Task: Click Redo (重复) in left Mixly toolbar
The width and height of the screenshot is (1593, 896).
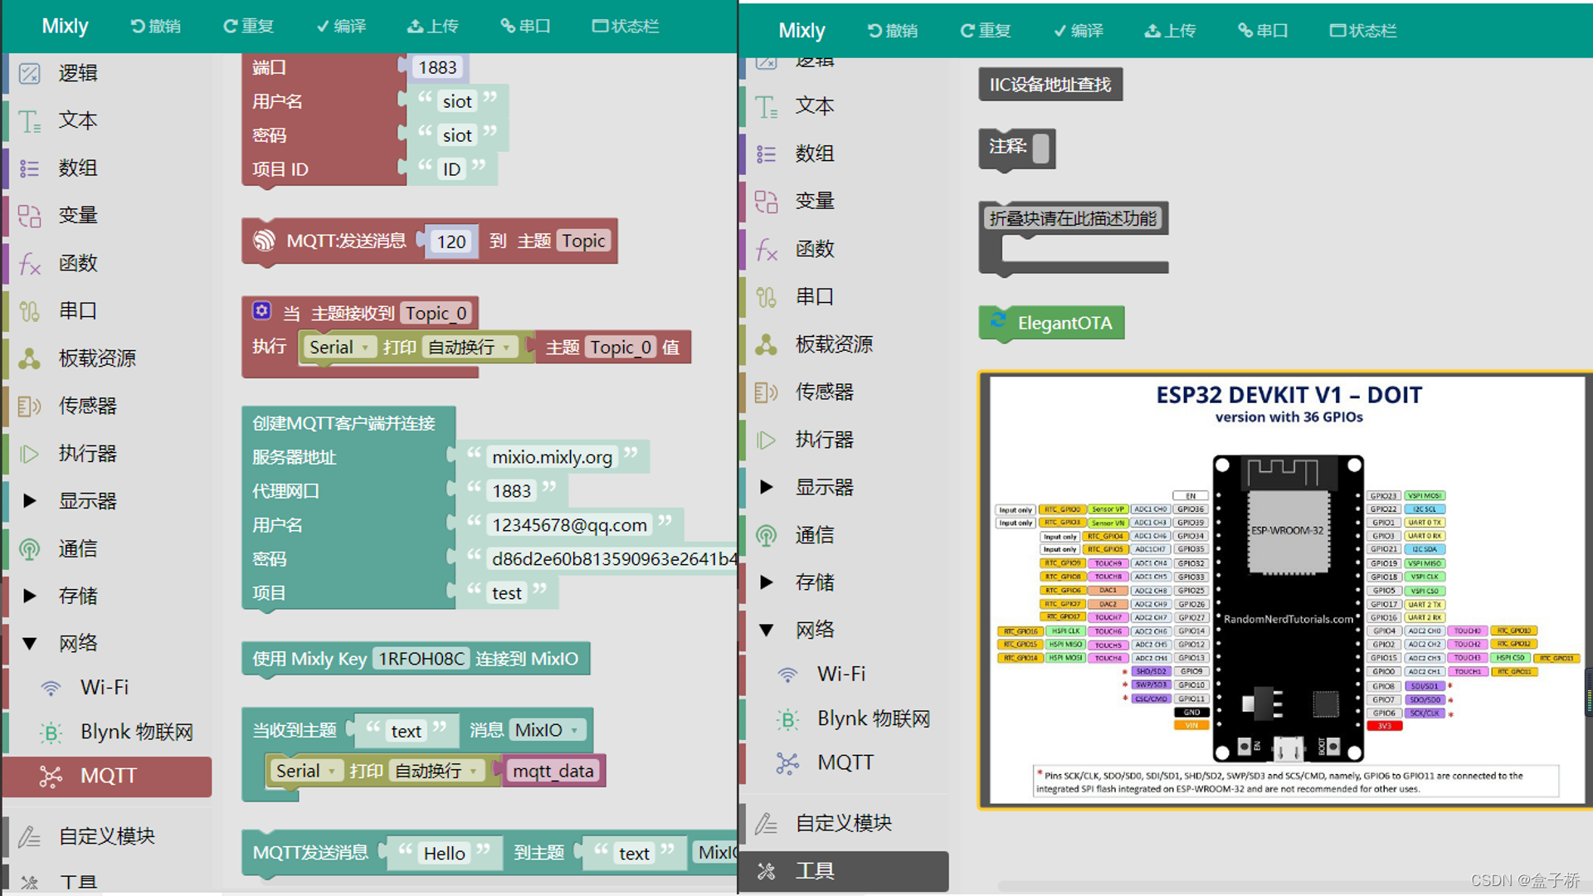Action: [248, 26]
